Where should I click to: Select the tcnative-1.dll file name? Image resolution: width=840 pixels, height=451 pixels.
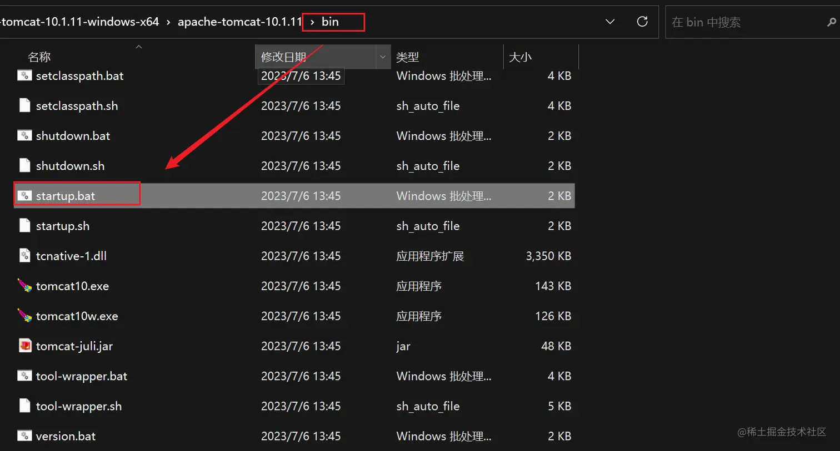tap(71, 256)
